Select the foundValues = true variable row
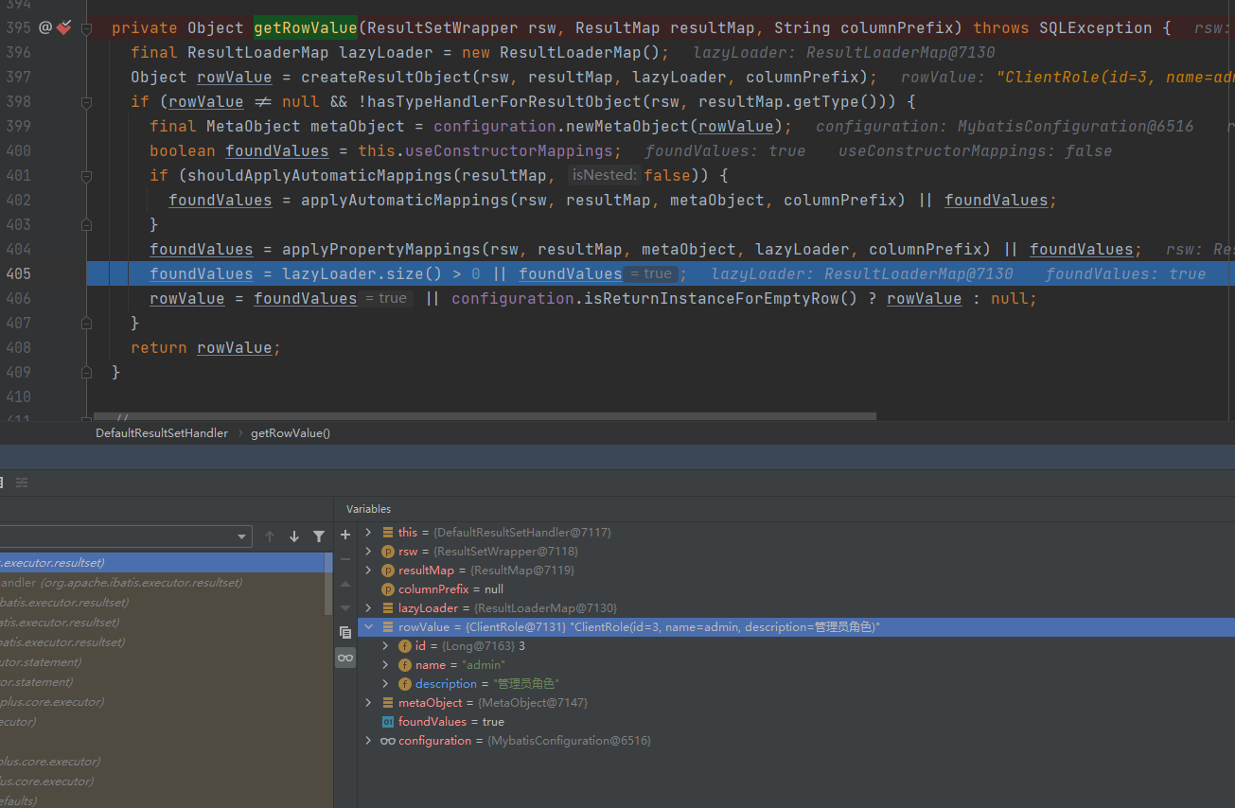The height and width of the screenshot is (808, 1235). (796, 722)
